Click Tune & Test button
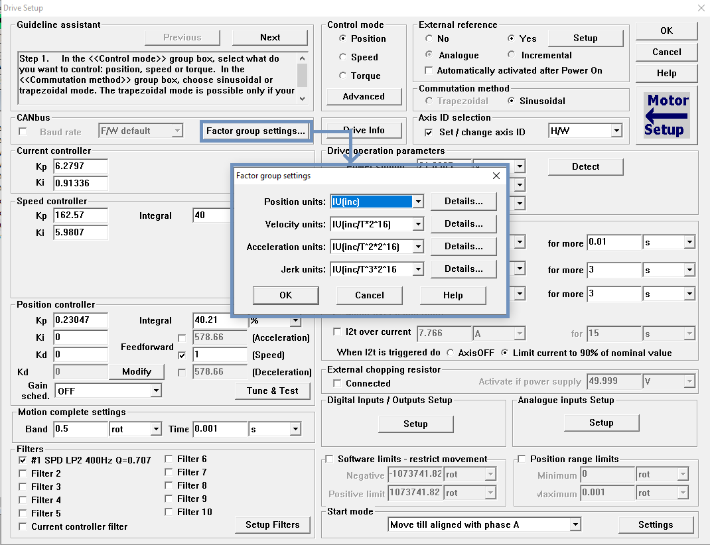Image resolution: width=710 pixels, height=545 pixels. 273,391
